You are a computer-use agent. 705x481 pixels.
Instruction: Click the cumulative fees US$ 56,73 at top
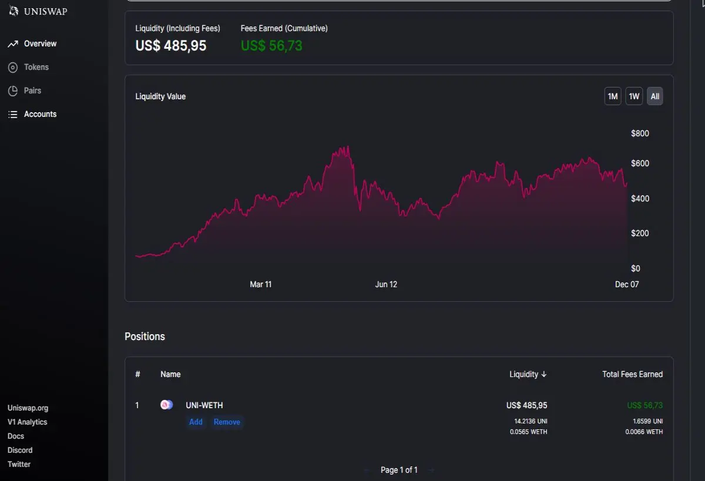271,46
